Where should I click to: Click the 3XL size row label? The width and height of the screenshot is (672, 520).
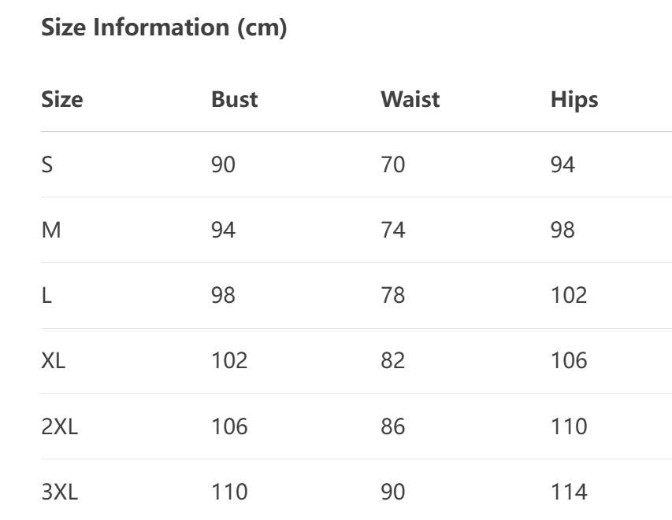tap(60, 492)
